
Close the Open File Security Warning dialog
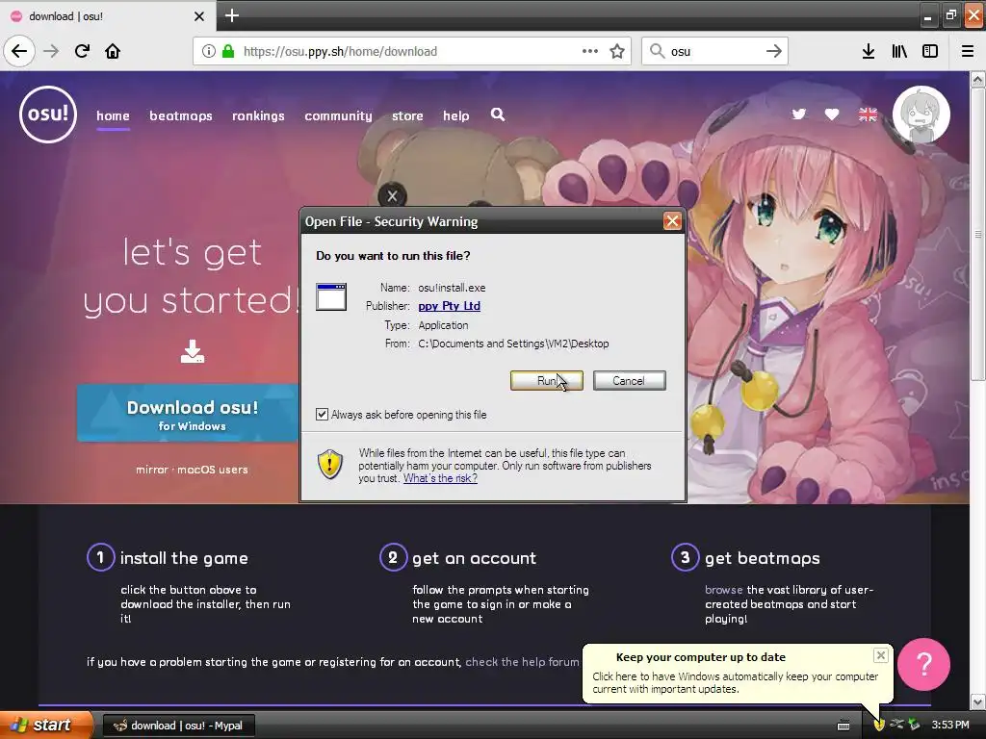coord(672,221)
